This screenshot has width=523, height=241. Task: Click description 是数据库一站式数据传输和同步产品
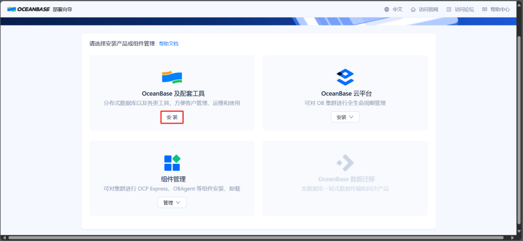pos(345,189)
